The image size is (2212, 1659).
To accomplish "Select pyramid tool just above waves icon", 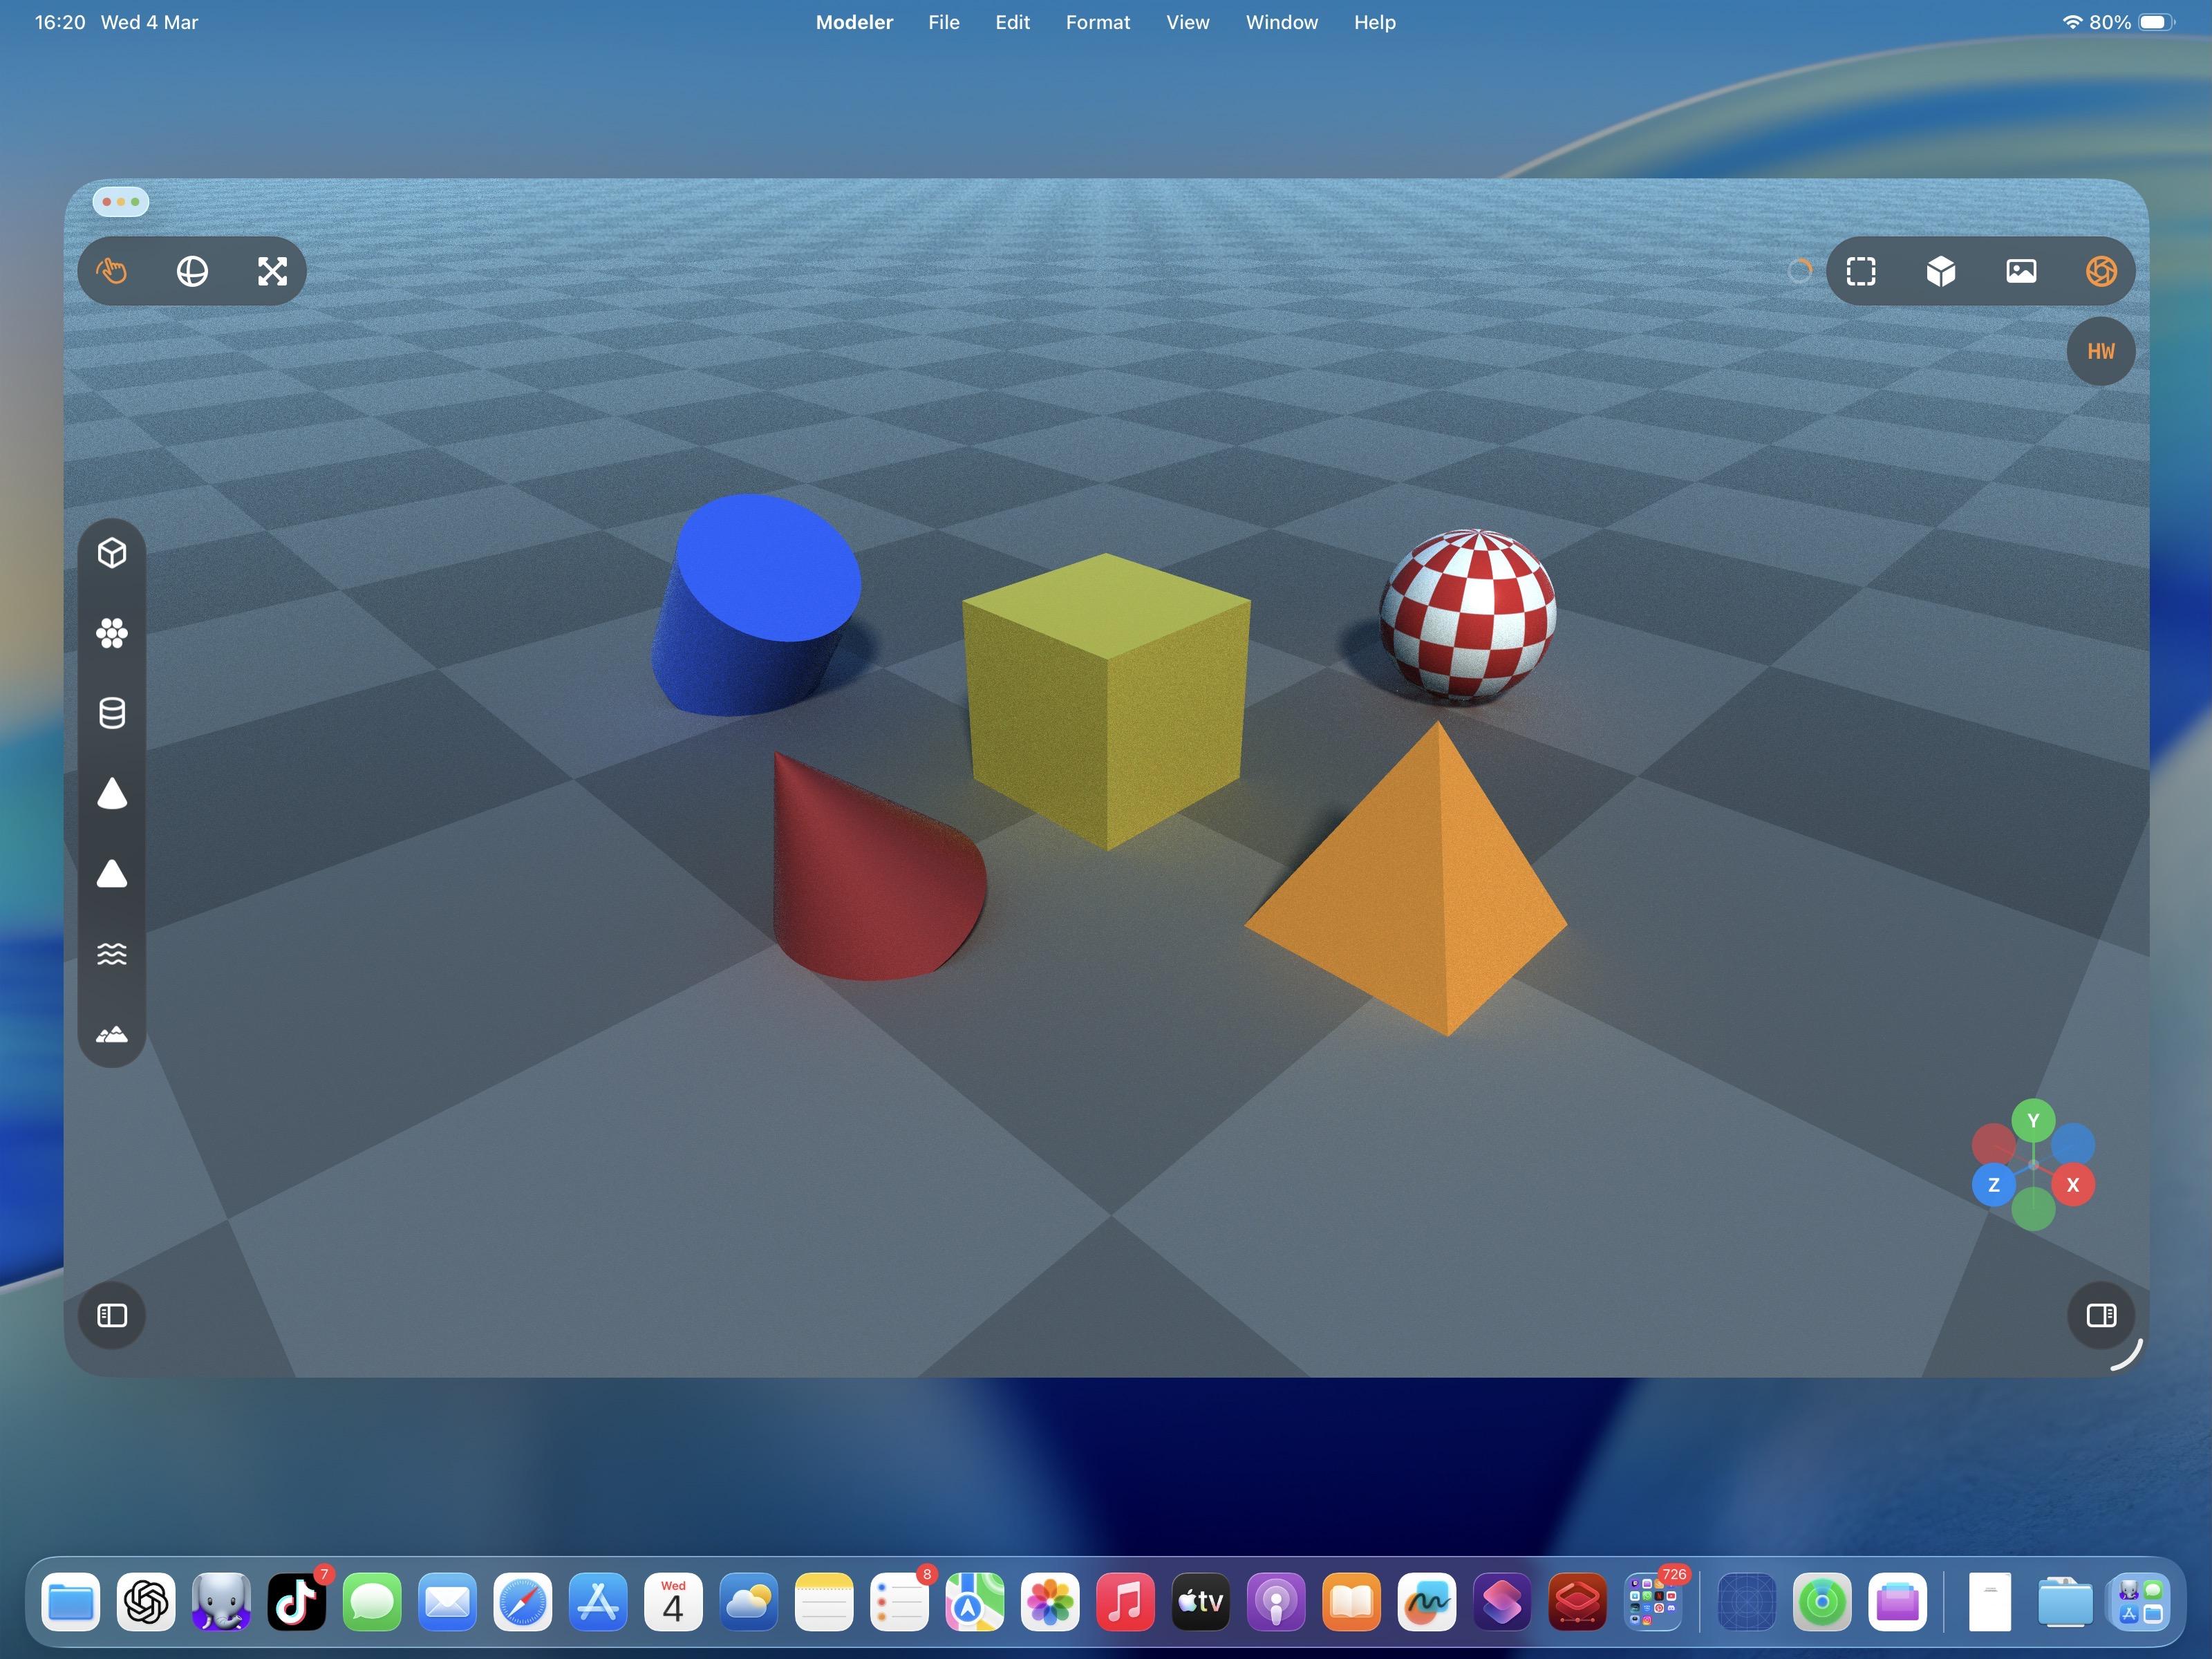I will [112, 873].
